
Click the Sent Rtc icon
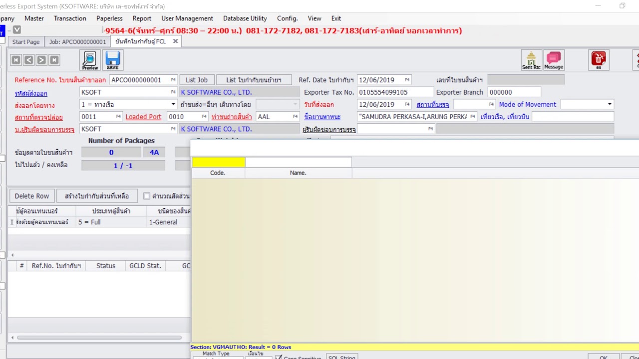coord(531,60)
